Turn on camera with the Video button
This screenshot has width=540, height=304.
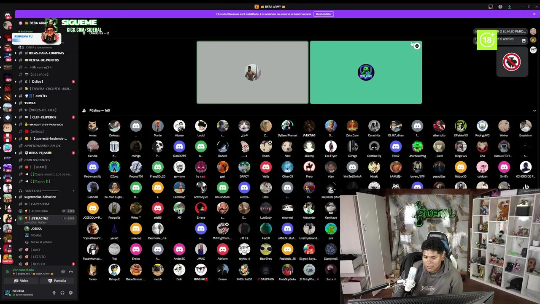tap(21, 281)
